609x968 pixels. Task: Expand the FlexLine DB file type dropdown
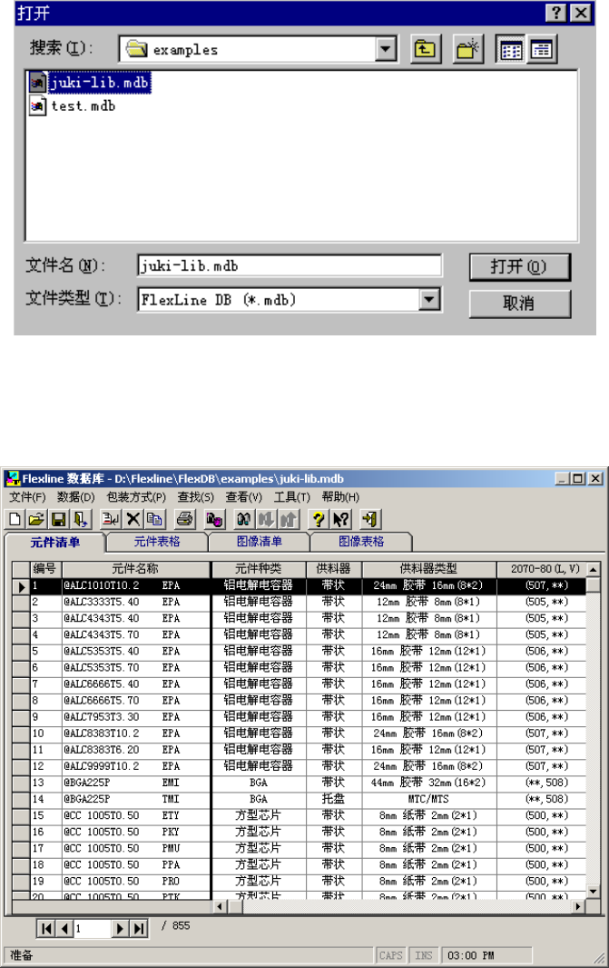[429, 299]
